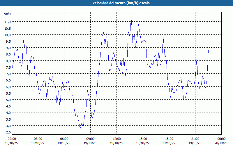Click the 00:00 start time label
The width and height of the screenshot is (233, 146).
(12, 139)
